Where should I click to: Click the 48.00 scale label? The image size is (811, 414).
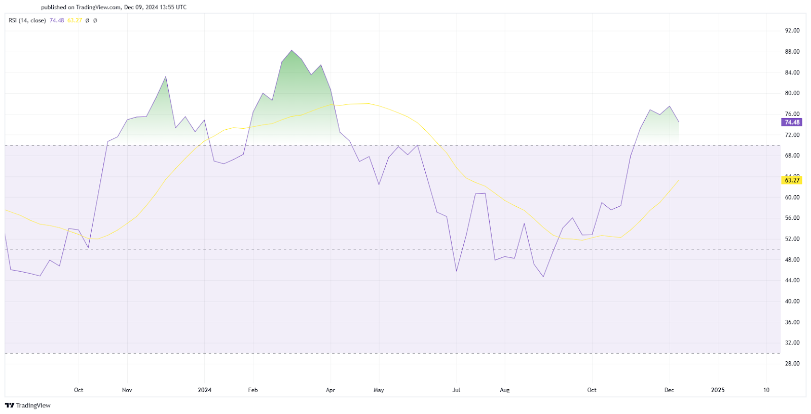792,260
